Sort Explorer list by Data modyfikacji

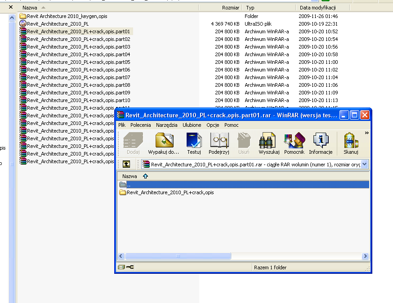318,8
